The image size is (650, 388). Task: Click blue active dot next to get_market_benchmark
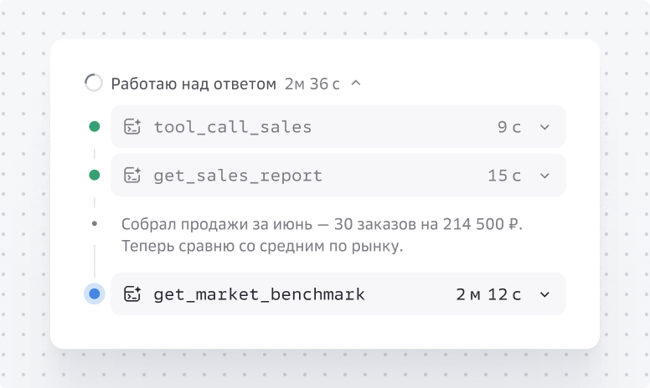tap(95, 294)
